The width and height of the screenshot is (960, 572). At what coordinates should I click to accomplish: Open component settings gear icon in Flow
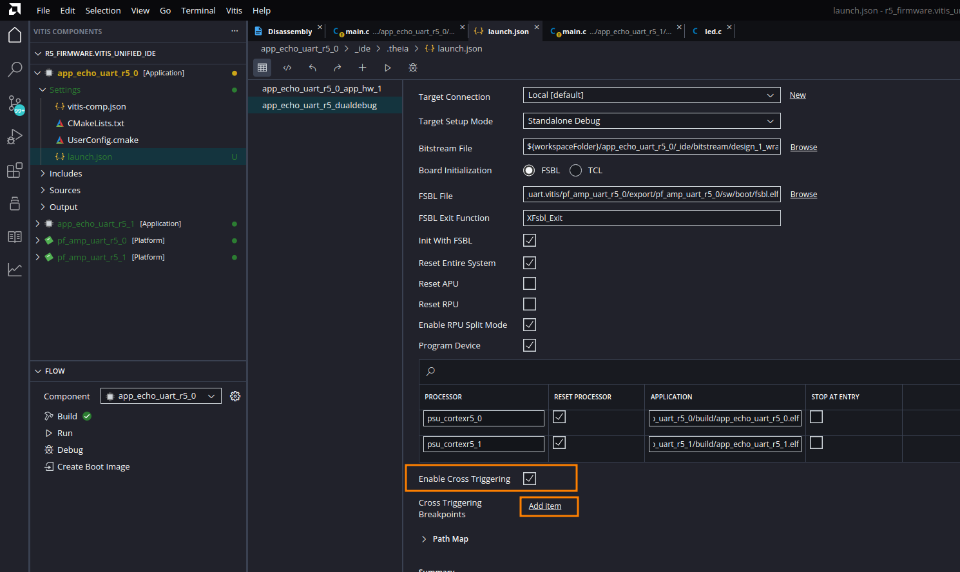pyautogui.click(x=235, y=396)
